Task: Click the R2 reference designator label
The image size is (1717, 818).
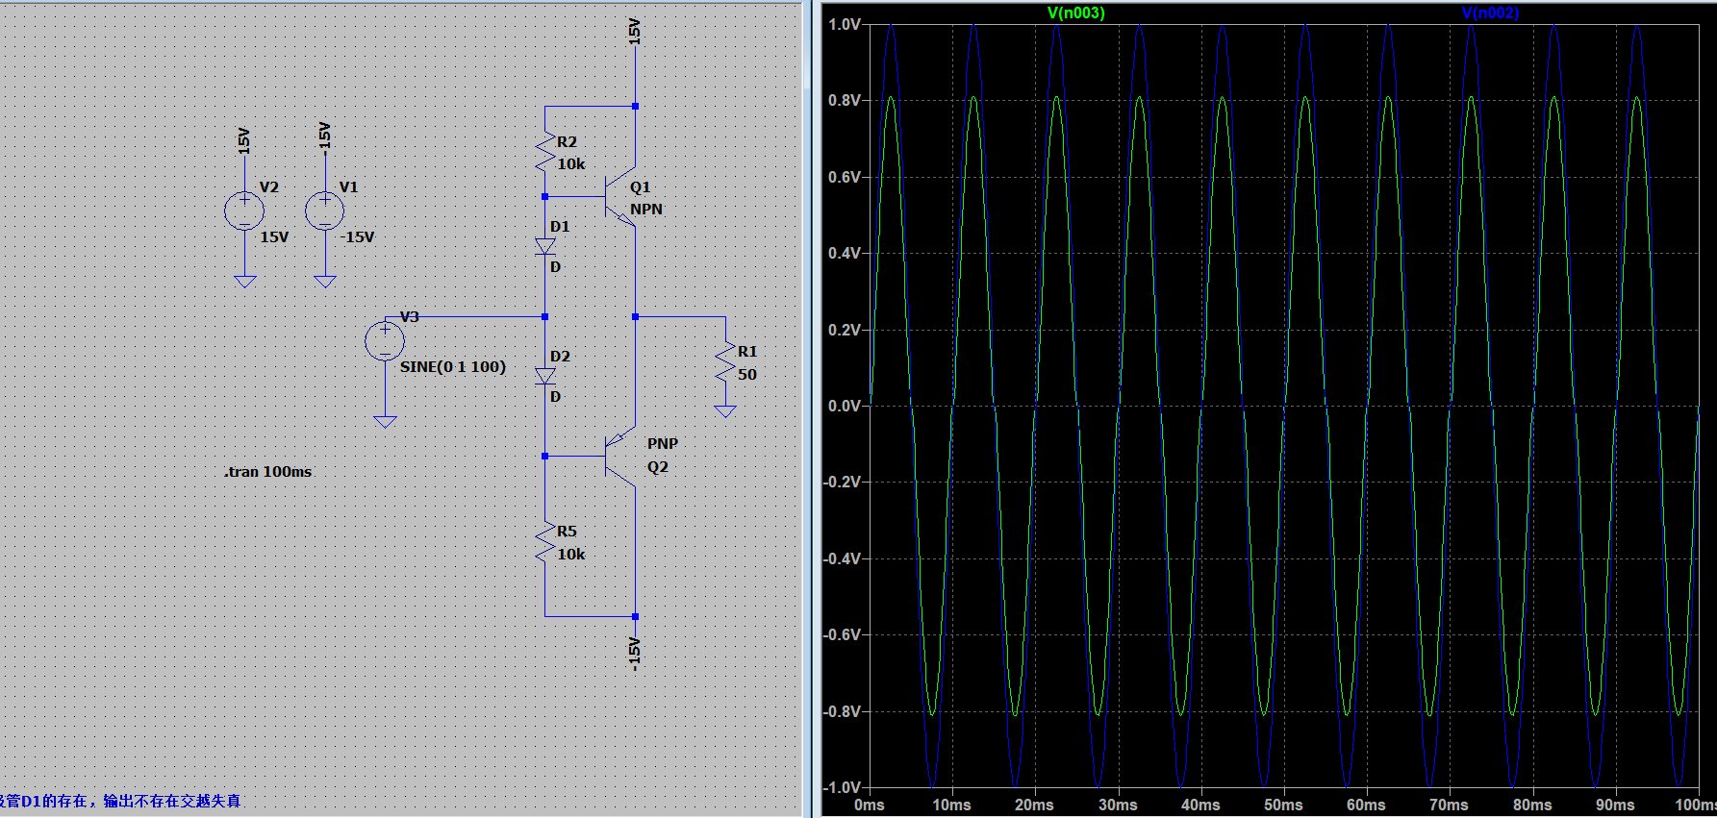Action: pyautogui.click(x=567, y=141)
